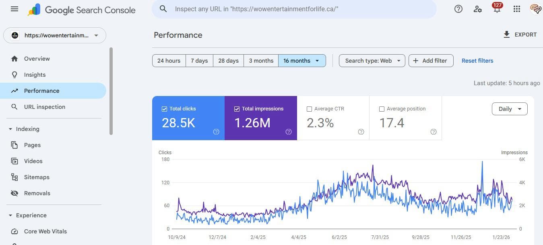Uncheck the Total impressions checkbox
Image resolution: width=543 pixels, height=245 pixels.
point(237,108)
